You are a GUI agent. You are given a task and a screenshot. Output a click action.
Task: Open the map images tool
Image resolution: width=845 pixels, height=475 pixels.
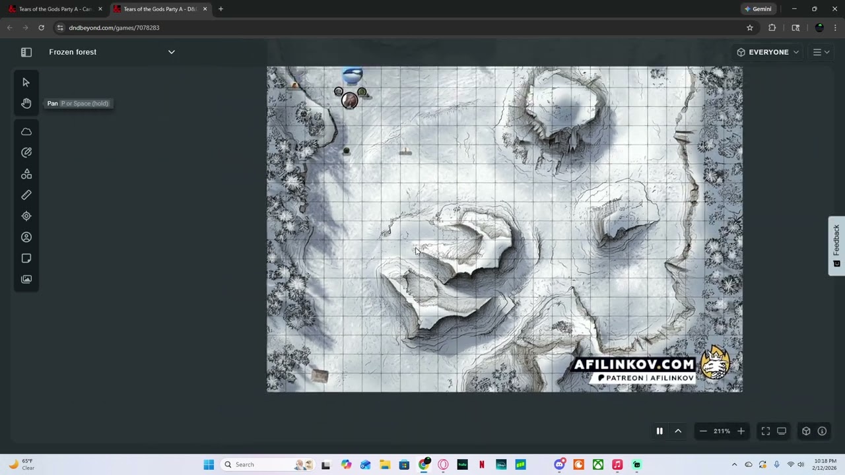pos(26,280)
